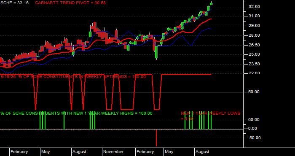Click the CARHARTT TREND PIVOT = 30.68 label
This screenshot has width=295, height=156.
coord(70,3)
